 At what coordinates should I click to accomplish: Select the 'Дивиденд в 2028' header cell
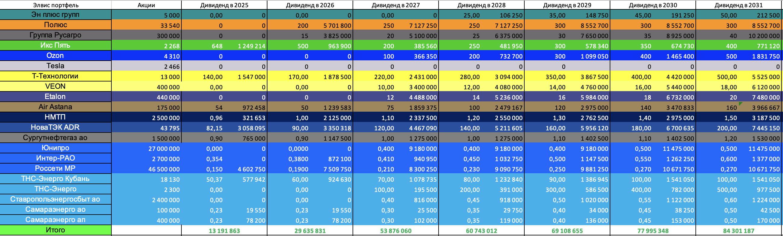(x=481, y=5)
